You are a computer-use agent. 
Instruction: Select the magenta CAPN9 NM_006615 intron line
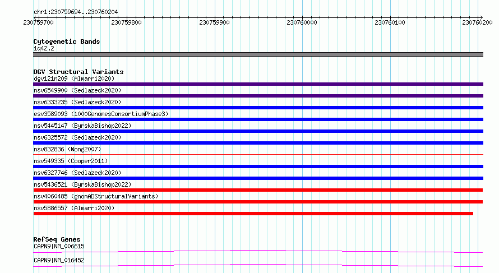(258, 251)
